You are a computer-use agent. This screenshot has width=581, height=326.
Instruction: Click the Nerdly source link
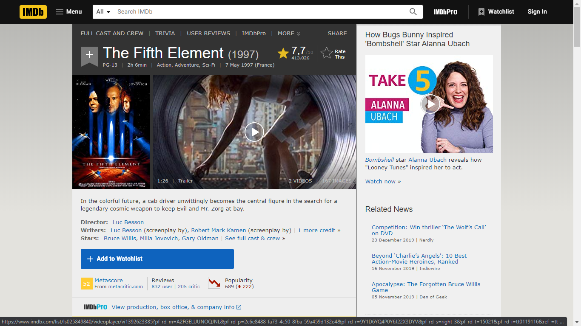coord(427,240)
